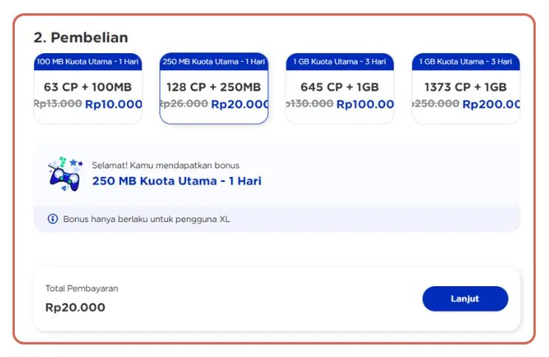Click the blue header of the 645 CP card
Screen dimensions: 549x357
pos(339,62)
